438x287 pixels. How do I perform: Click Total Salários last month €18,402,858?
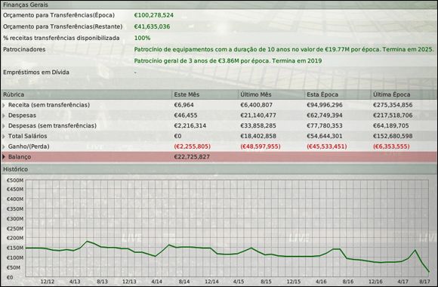point(258,136)
